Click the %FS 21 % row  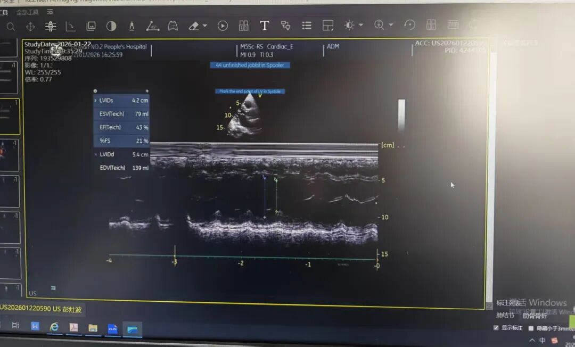pos(122,141)
